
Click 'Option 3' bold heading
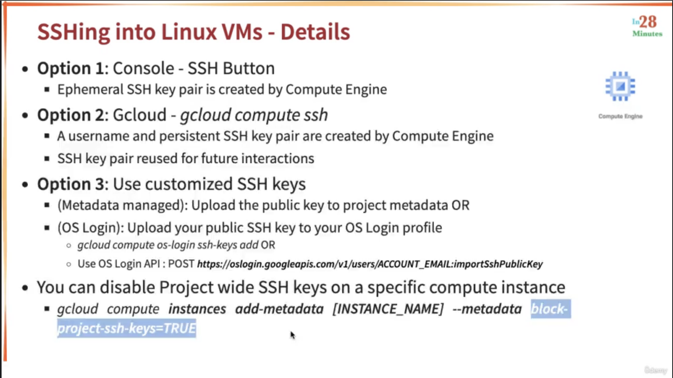71,184
